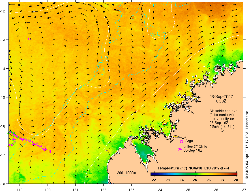Click latitude axis label -13
Image resolution: width=249 pixels, height=192 pixels.
[x=3, y=40]
